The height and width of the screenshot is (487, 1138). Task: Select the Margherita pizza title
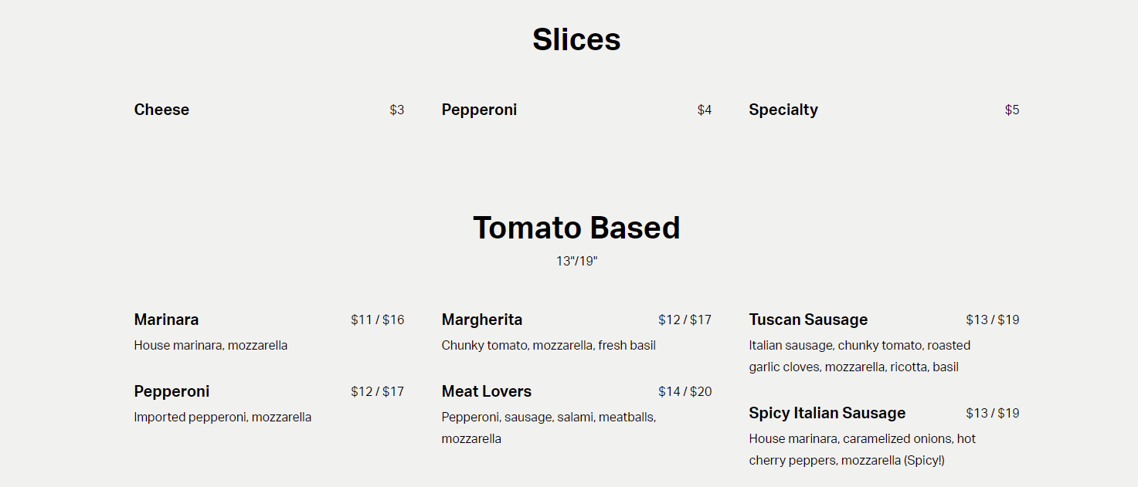(x=481, y=320)
